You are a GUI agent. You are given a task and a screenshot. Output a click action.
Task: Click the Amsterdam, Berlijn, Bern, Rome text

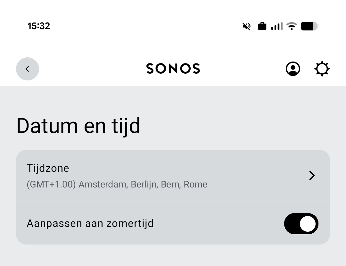tap(117, 184)
